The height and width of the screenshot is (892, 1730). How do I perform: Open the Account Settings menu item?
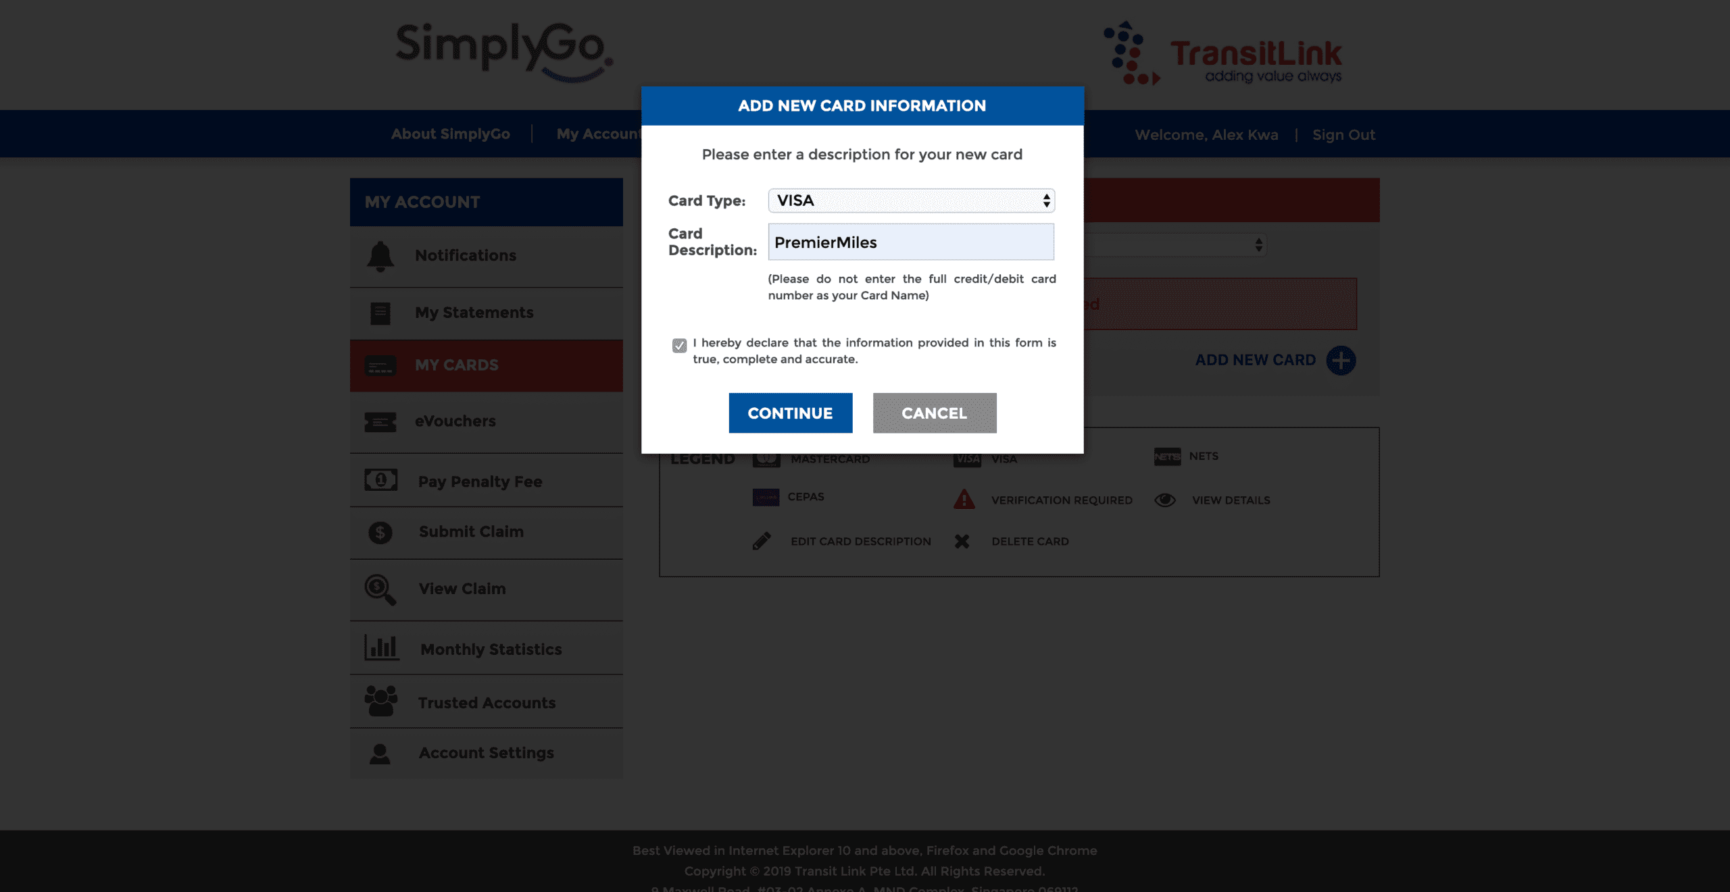coord(486,752)
